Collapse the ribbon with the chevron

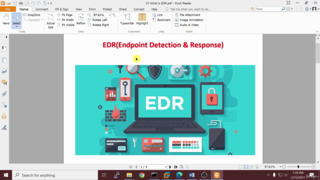(317, 31)
